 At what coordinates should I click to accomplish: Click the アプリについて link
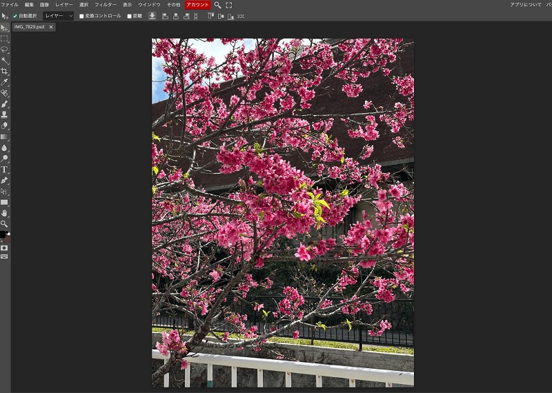pos(525,5)
